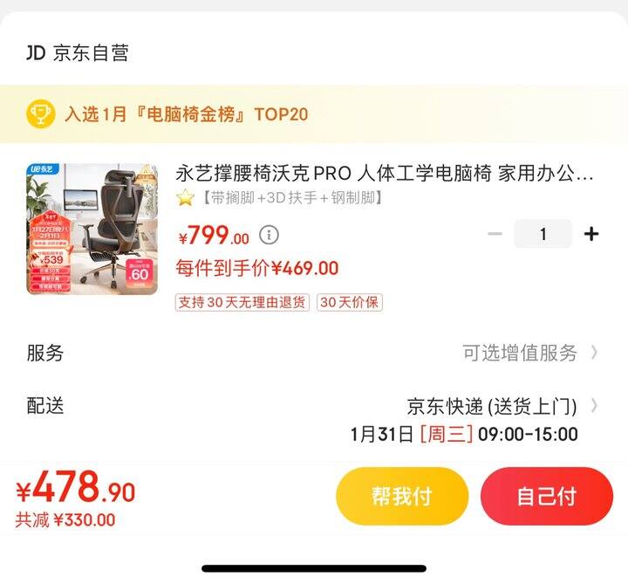Tap the 每件到手价¥469.00 price line
The image size is (628, 584).
tap(257, 268)
